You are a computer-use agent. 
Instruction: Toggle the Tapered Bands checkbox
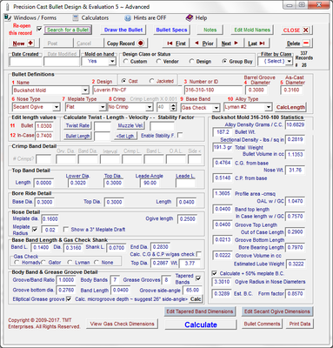(x=198, y=278)
